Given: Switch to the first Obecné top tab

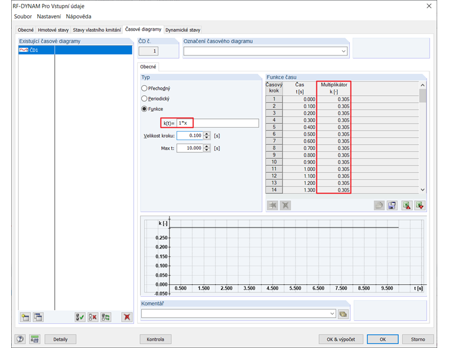Looking at the screenshot, I should 25,30.
